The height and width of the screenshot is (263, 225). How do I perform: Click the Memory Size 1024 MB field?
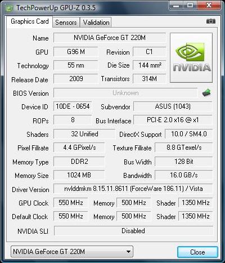pyautogui.click(x=79, y=175)
